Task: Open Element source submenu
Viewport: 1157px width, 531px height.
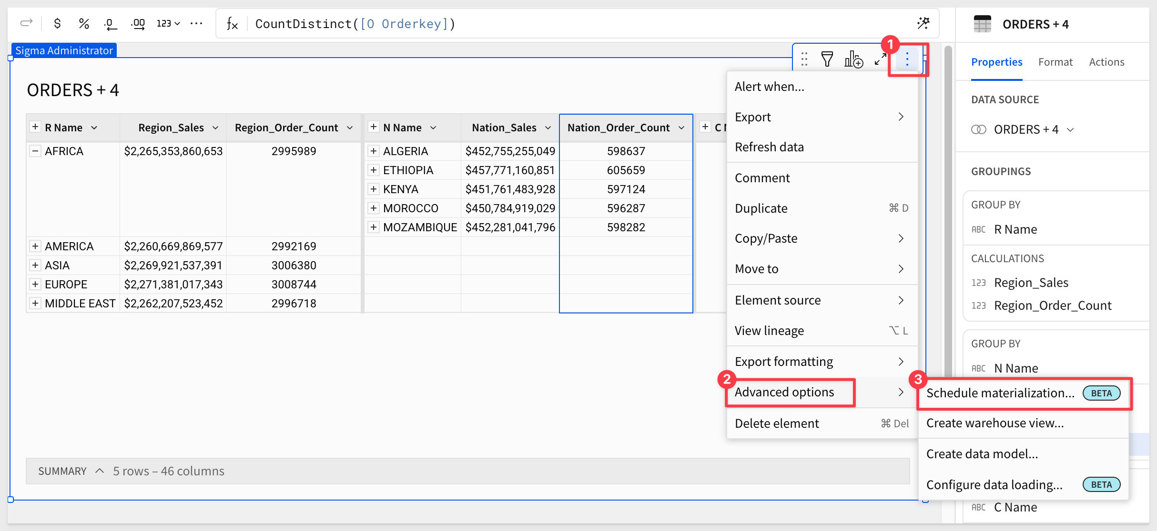Action: (822, 300)
